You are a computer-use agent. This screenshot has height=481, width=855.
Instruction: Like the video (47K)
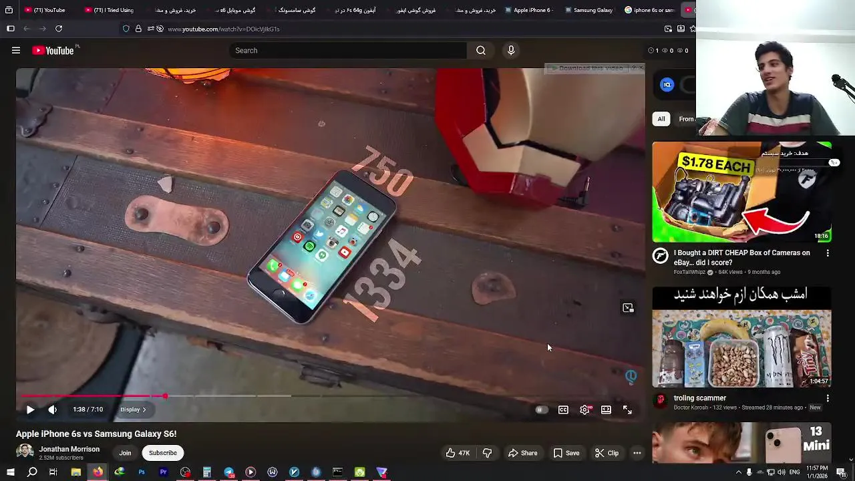tap(458, 453)
